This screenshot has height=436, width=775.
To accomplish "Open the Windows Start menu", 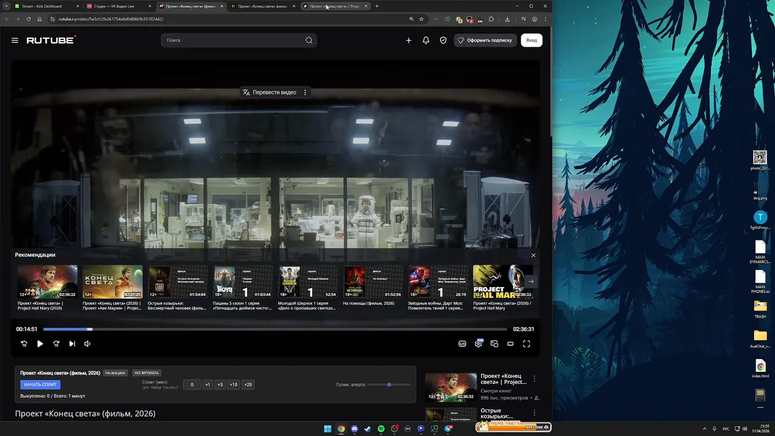I will point(328,429).
